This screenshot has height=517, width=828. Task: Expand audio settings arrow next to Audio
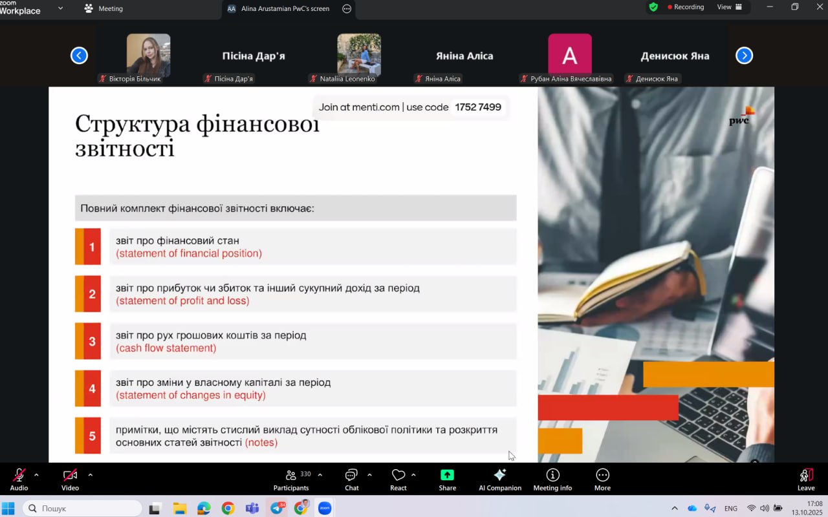(36, 475)
